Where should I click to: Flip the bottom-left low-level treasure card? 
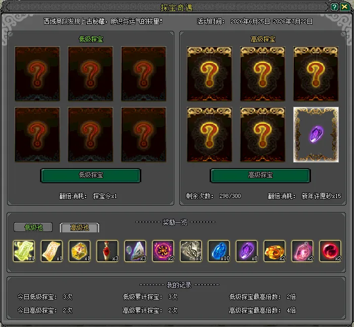(x=37, y=135)
